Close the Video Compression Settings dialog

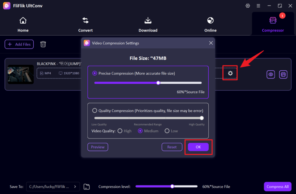(211, 43)
